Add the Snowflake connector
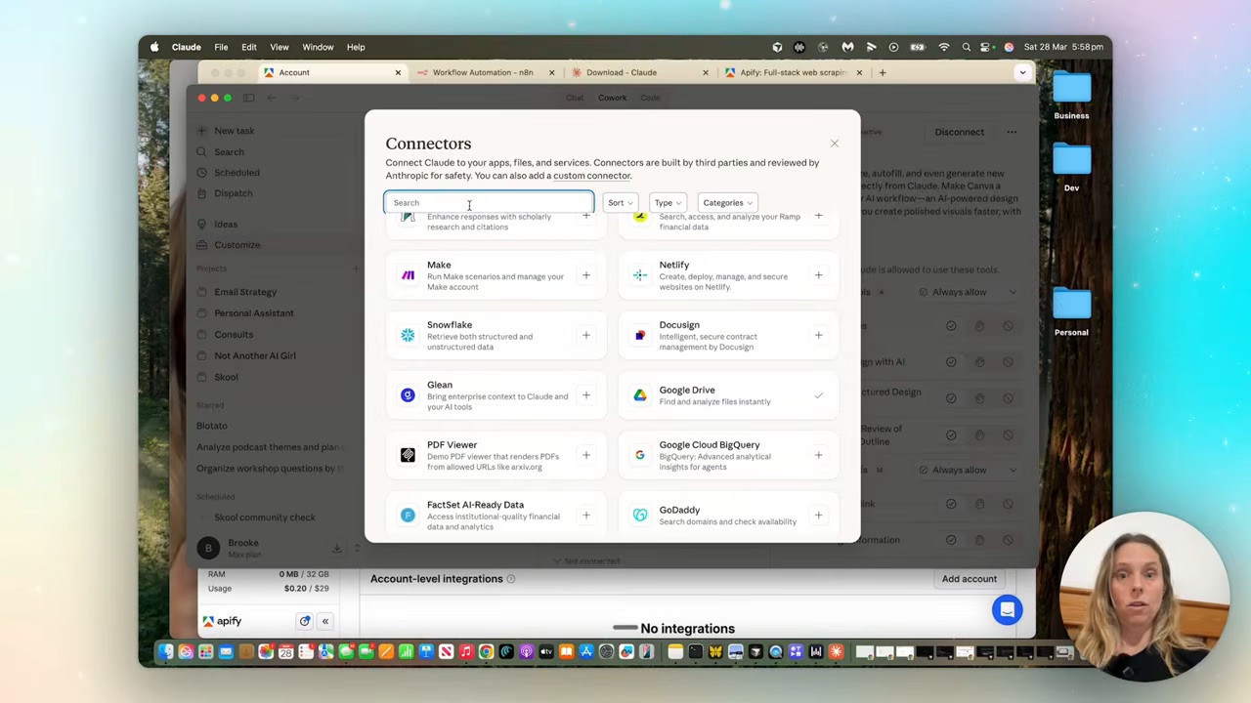1251x703 pixels. (586, 335)
